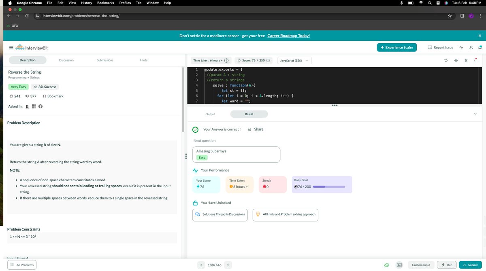Click the editor panel resize ellipsis
This screenshot has height=271, width=486.
[334, 106]
